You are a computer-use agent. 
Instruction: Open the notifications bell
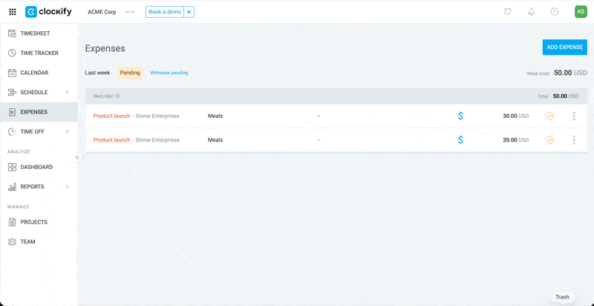[531, 12]
